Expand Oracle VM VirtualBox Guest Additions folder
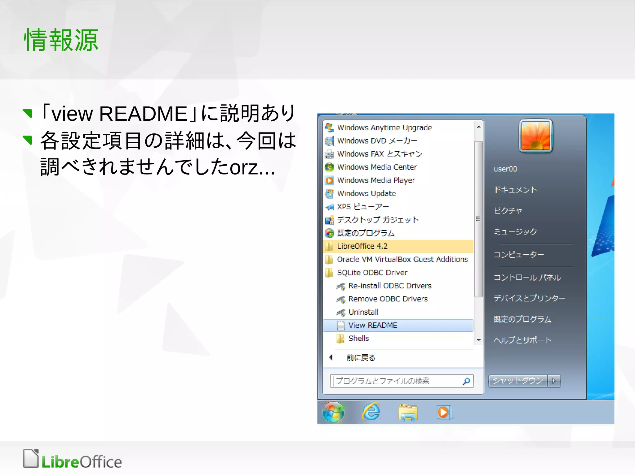 pyautogui.click(x=398, y=259)
